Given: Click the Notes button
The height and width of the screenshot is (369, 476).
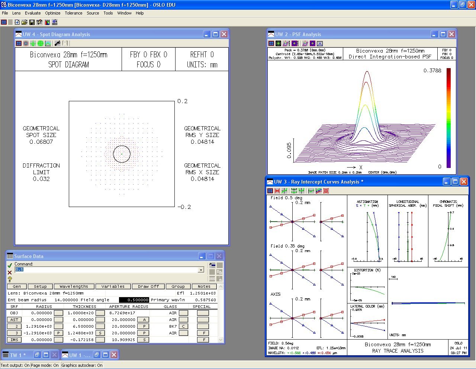Looking at the screenshot, I should point(204,286).
